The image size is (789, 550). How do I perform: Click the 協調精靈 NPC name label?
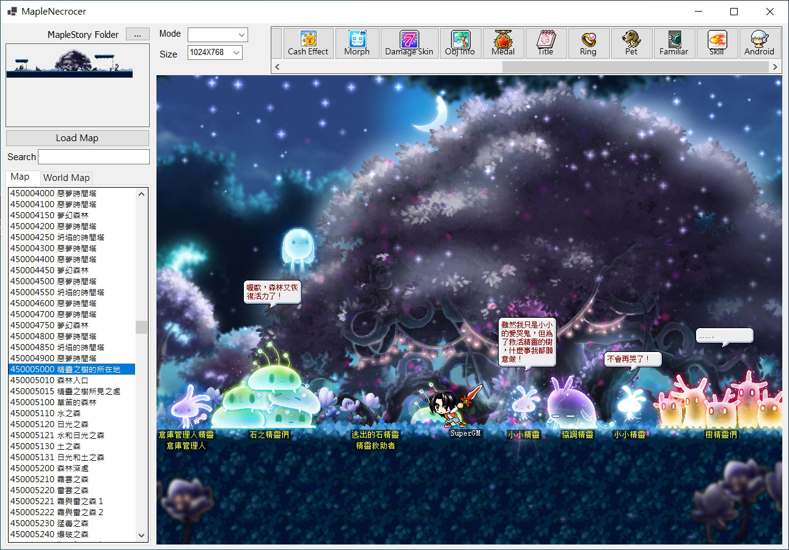578,435
